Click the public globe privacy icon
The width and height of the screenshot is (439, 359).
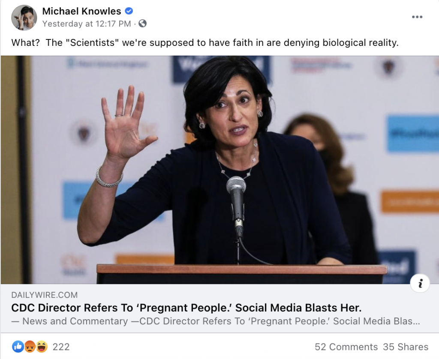click(x=142, y=24)
